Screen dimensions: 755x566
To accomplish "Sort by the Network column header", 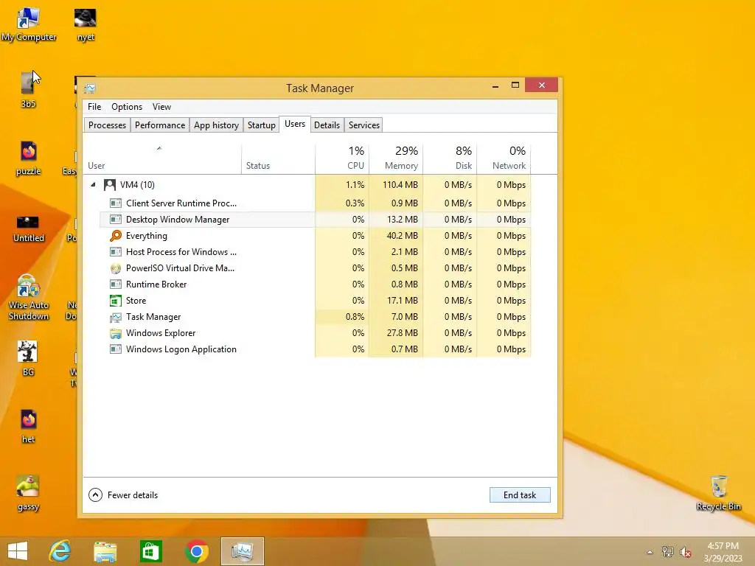I will pos(504,159).
